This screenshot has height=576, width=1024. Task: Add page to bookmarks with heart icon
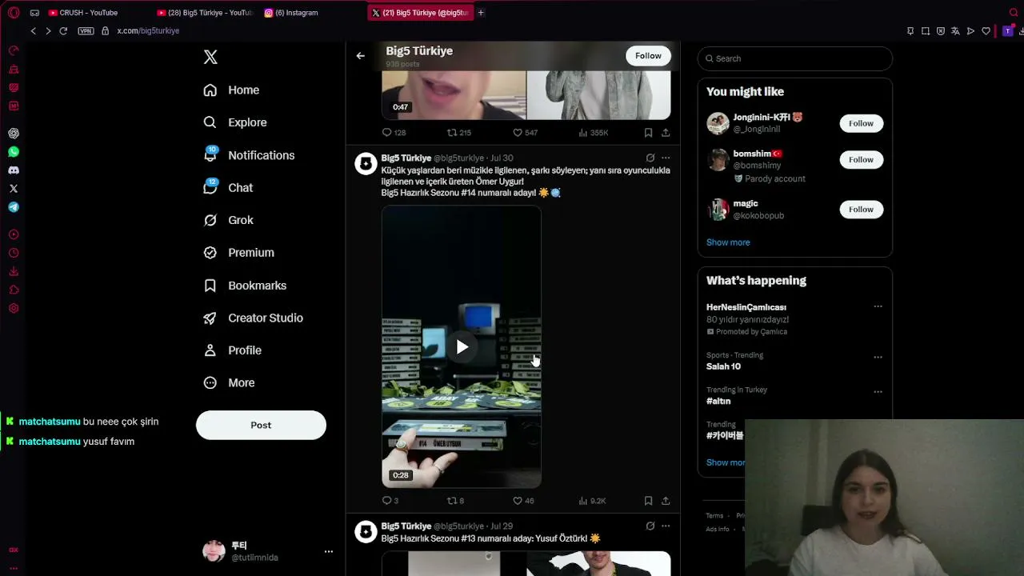(986, 31)
